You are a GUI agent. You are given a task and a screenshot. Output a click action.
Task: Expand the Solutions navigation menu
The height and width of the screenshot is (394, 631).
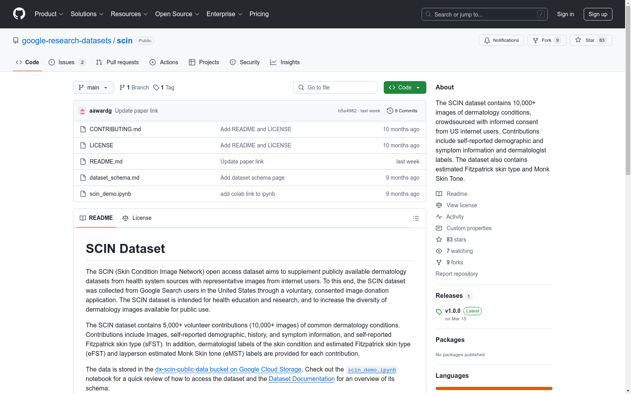pyautogui.click(x=87, y=14)
